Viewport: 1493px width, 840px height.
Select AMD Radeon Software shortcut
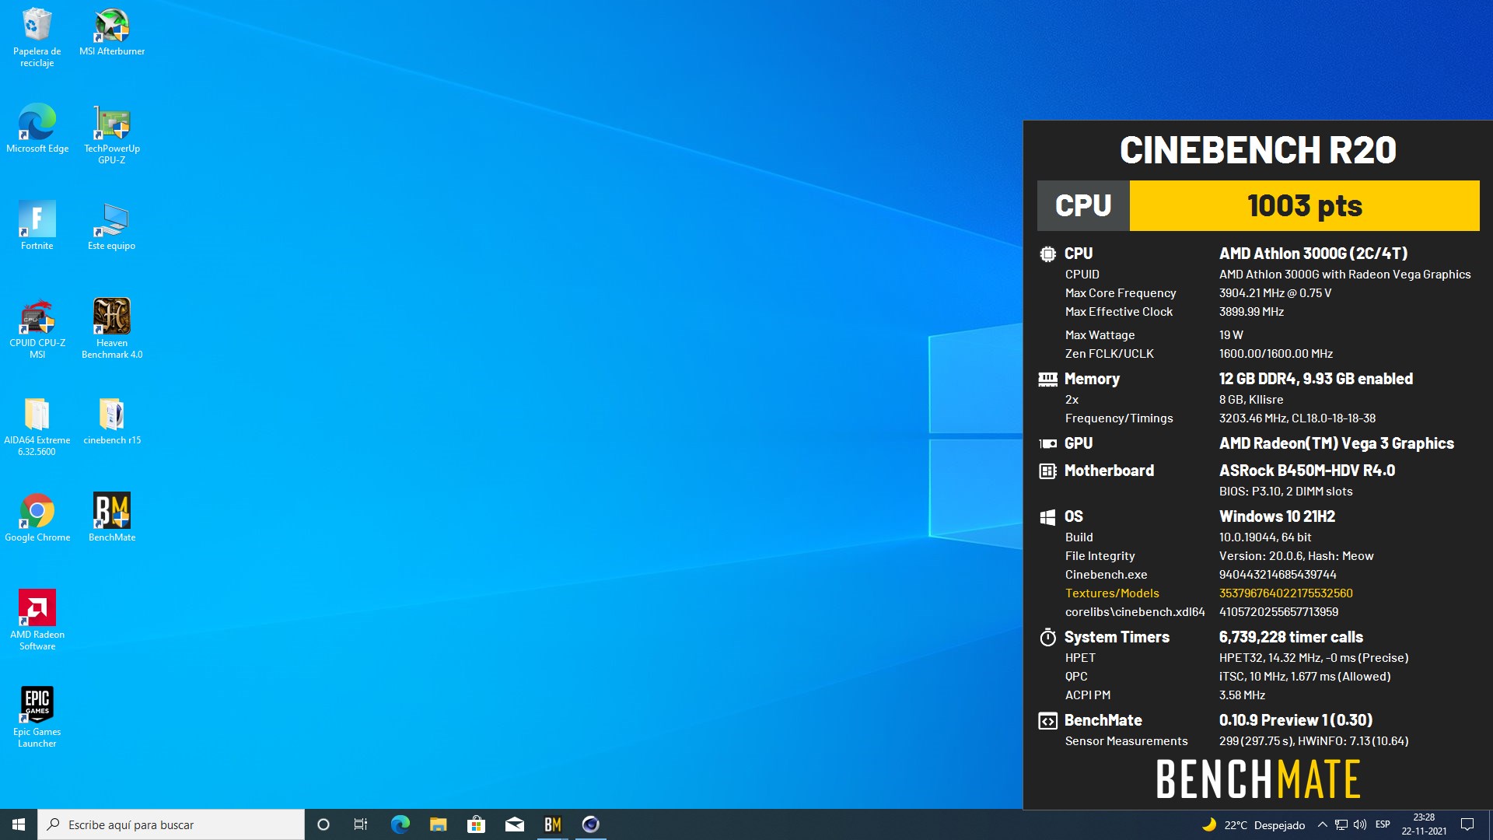coord(37,621)
